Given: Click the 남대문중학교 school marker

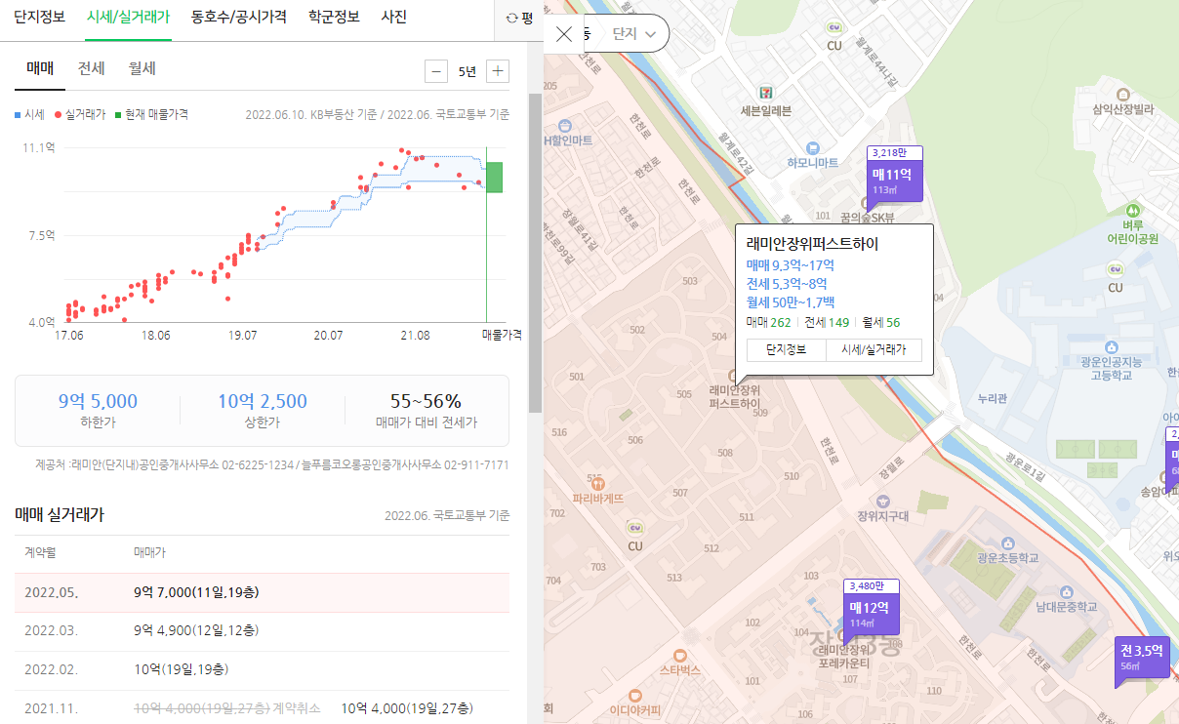Looking at the screenshot, I should pos(1065,591).
